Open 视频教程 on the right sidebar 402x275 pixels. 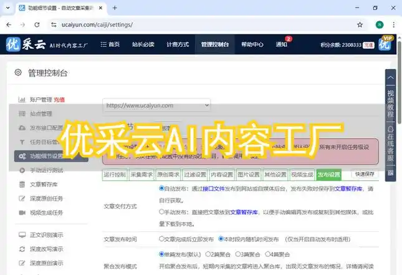click(x=390, y=104)
